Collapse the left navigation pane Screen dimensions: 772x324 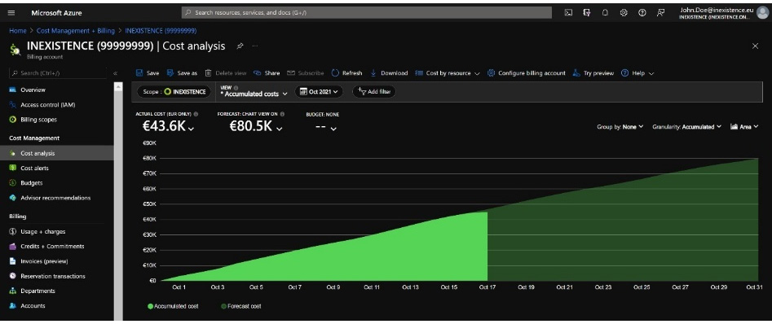coord(115,73)
